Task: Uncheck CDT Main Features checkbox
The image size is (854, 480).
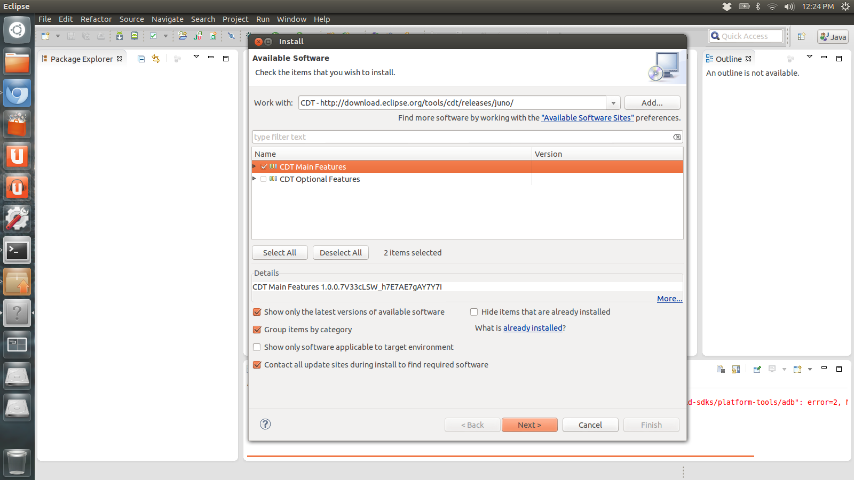Action: coord(264,166)
